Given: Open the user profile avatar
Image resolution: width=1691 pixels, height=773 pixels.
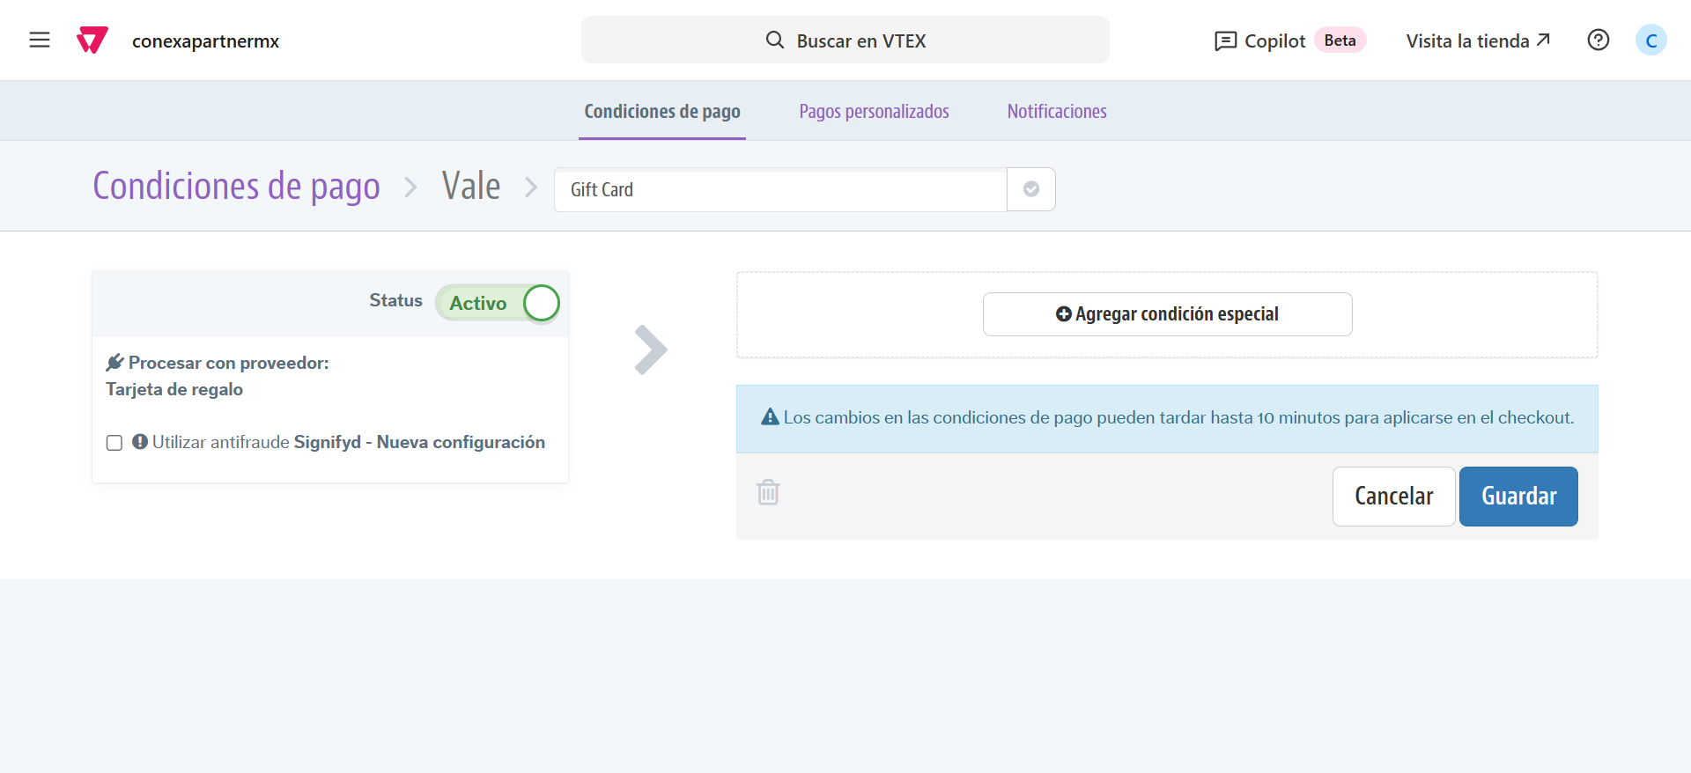Looking at the screenshot, I should click(1650, 40).
